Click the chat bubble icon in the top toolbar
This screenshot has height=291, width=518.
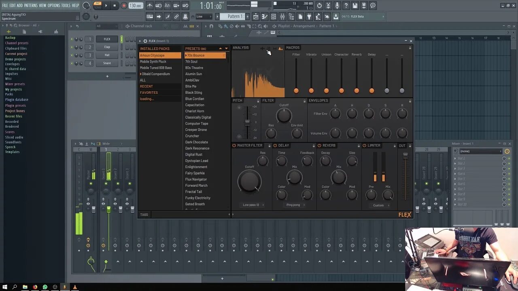point(373,6)
